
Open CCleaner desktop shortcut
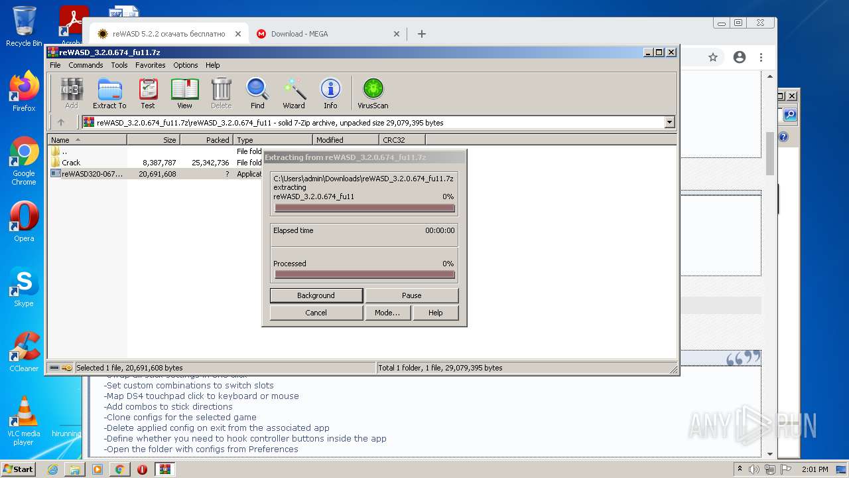tap(24, 352)
